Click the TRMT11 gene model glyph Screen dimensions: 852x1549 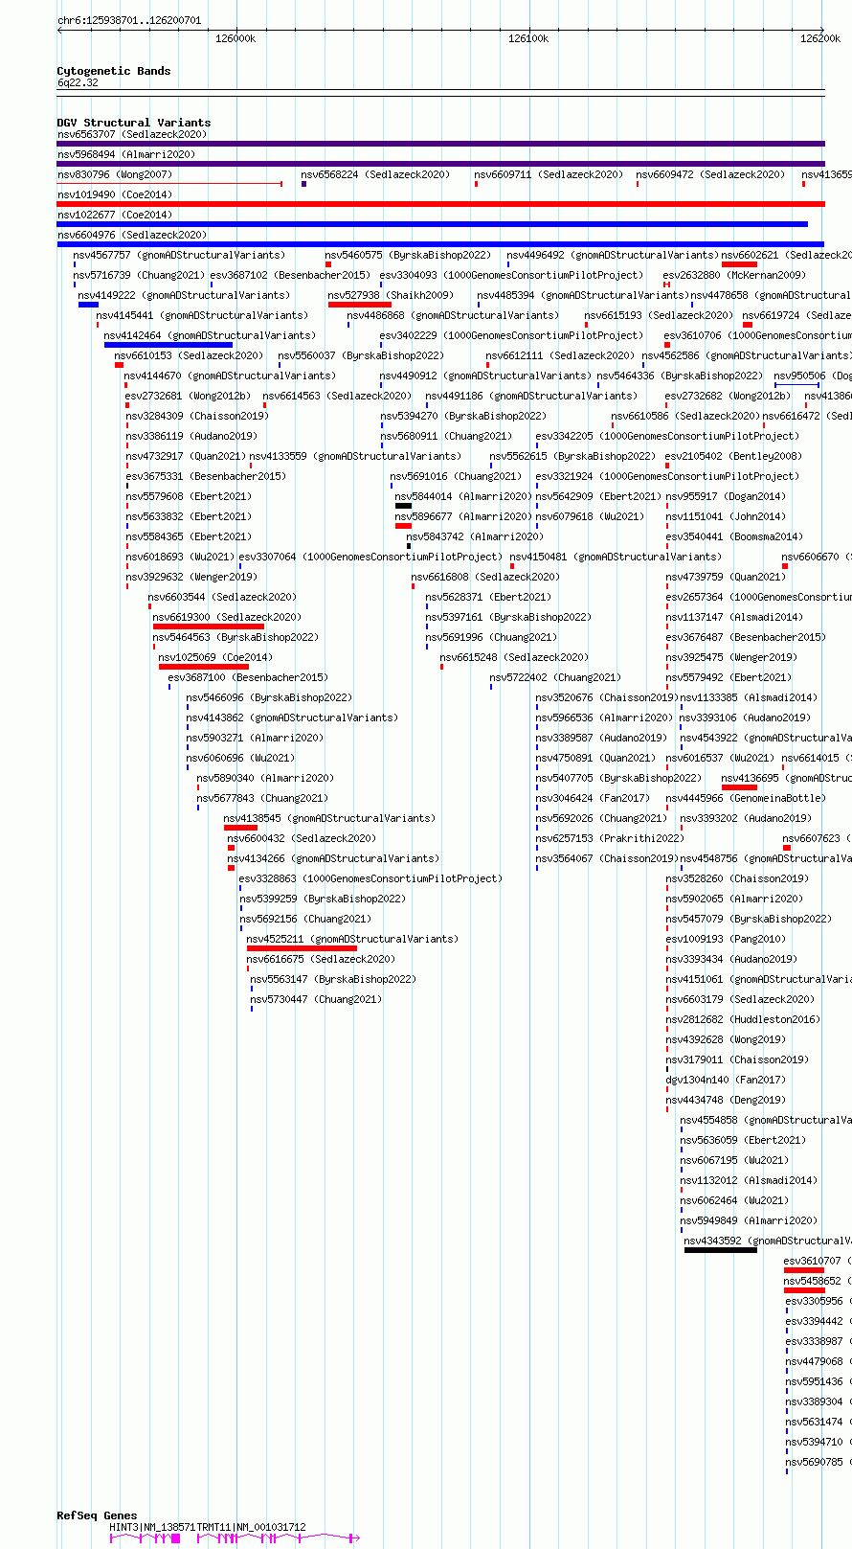coord(279,1538)
